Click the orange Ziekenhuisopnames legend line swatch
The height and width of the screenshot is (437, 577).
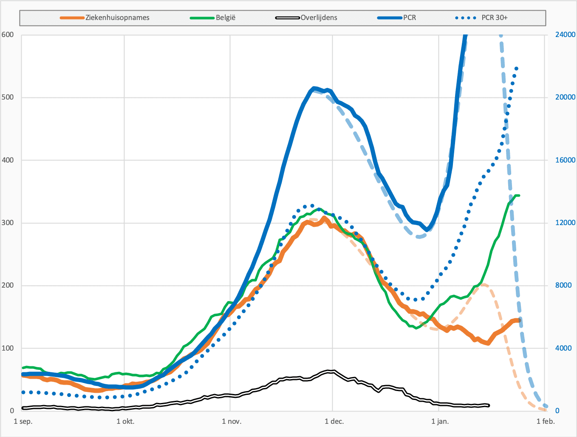point(72,18)
